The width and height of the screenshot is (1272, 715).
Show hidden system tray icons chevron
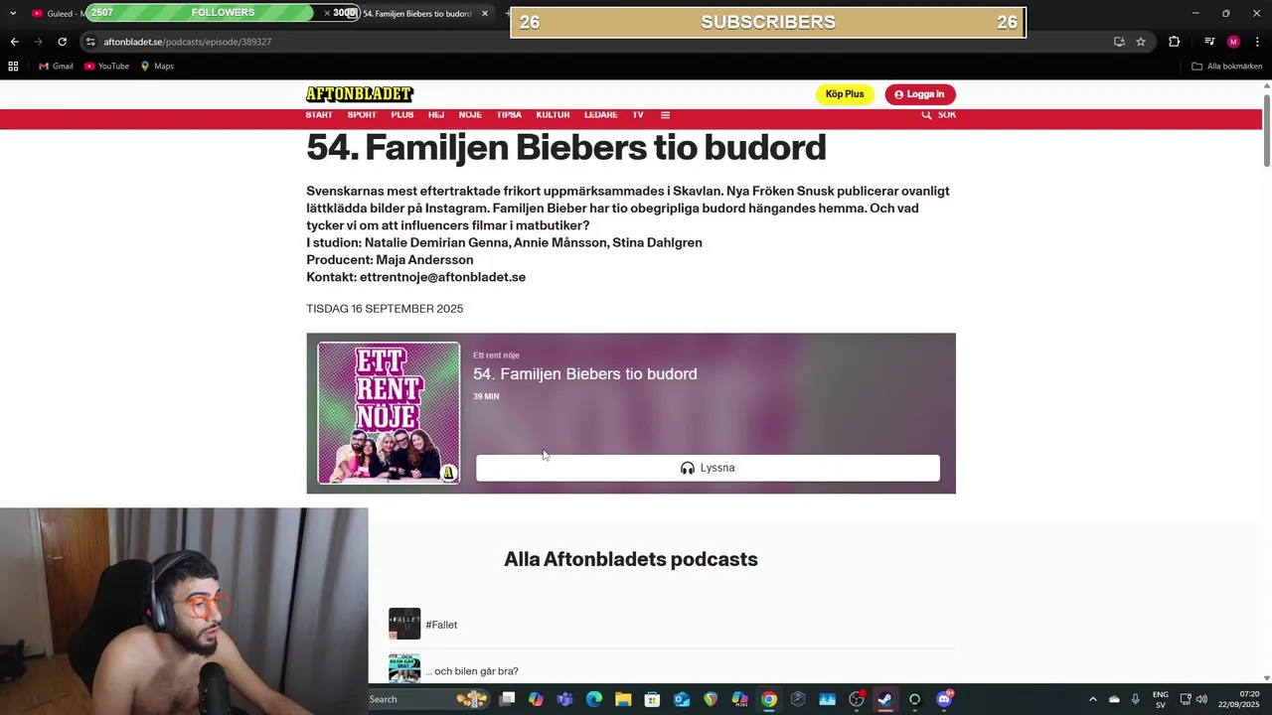tap(1092, 699)
